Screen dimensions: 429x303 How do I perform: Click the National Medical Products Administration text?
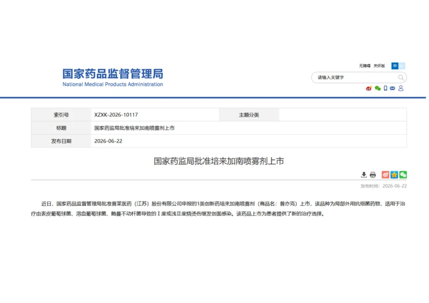[x=113, y=85]
